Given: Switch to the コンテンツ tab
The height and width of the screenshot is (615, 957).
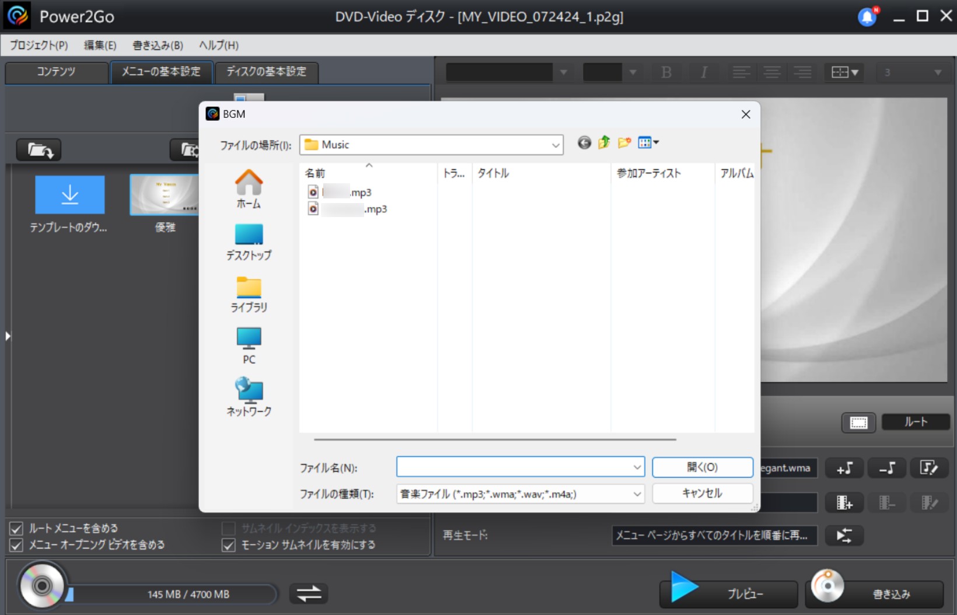Looking at the screenshot, I should click(57, 72).
